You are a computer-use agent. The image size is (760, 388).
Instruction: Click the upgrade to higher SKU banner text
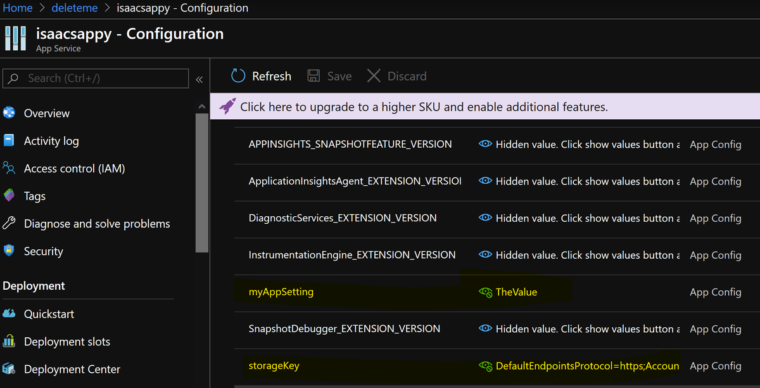tap(424, 107)
